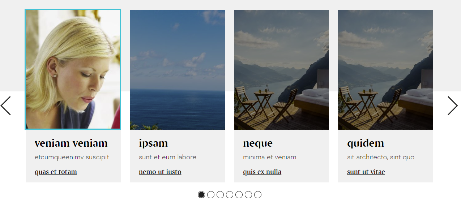Screen dimensions: 461x203
Task: Click the terrace image above 'neque'
Action: (281, 70)
